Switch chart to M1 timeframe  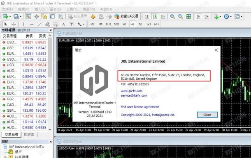tap(92, 24)
